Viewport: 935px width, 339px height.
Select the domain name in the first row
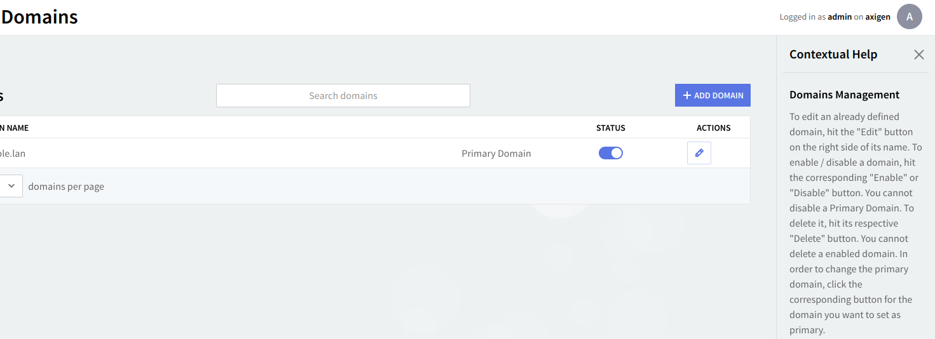(x=12, y=153)
